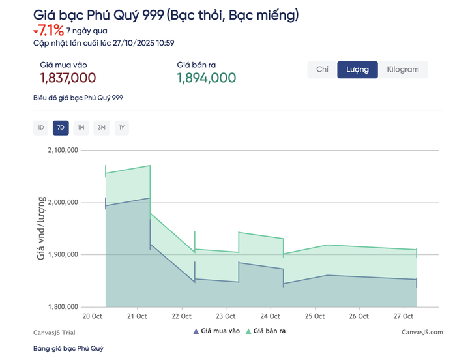This screenshot has height=356, width=455.
Task: Click the 21 Oct peak on sell line
Action: pyautogui.click(x=150, y=166)
